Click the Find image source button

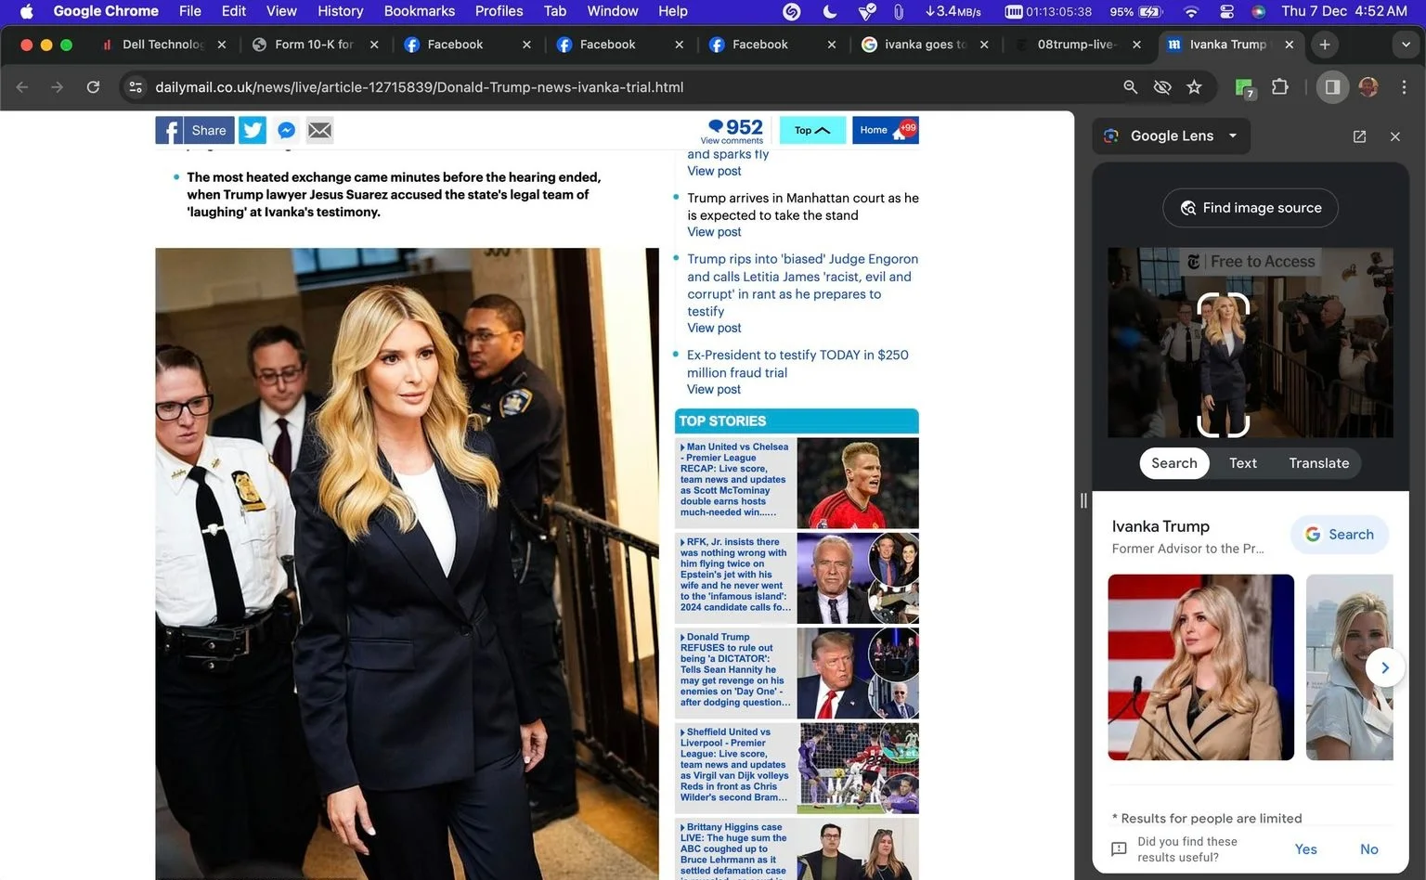coord(1250,208)
